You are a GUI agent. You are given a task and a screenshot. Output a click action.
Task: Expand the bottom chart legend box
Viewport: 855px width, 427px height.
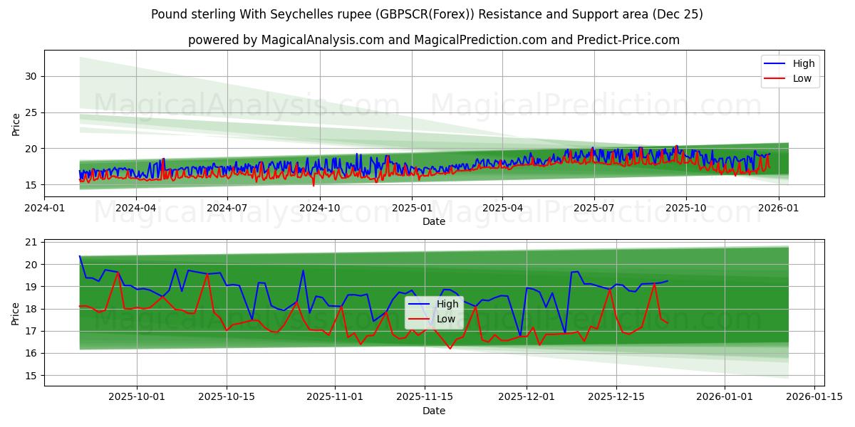(435, 312)
